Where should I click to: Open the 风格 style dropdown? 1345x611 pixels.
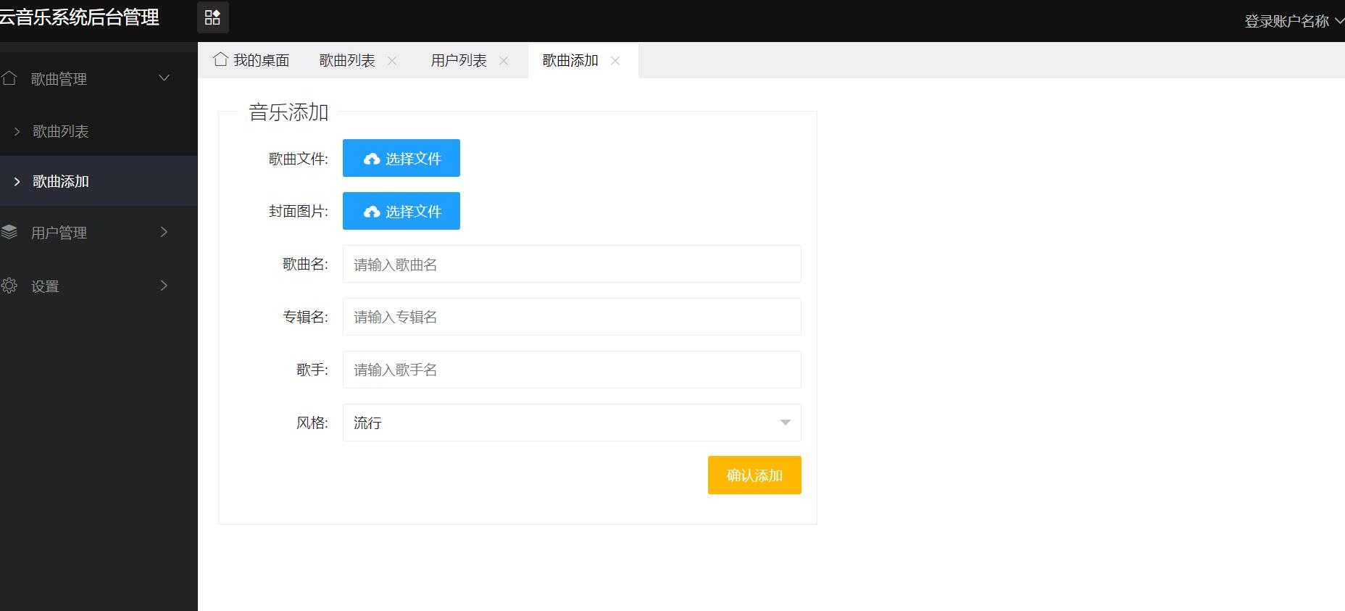click(x=572, y=423)
